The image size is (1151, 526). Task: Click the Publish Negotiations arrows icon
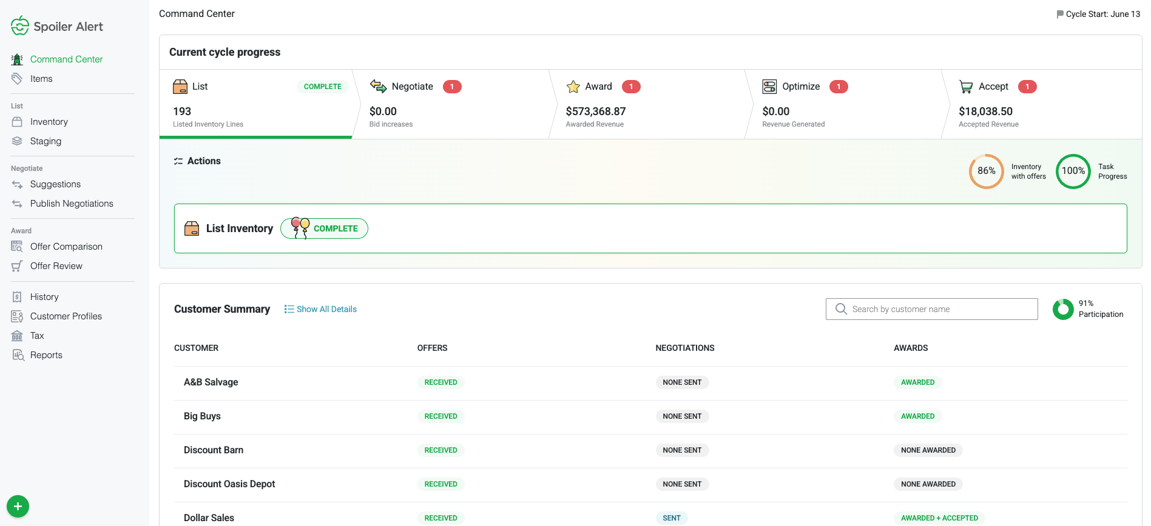click(17, 204)
